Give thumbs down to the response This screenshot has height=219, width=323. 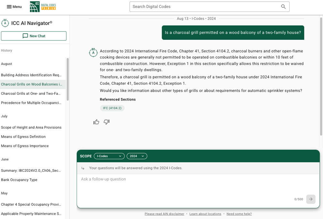pos(106,122)
